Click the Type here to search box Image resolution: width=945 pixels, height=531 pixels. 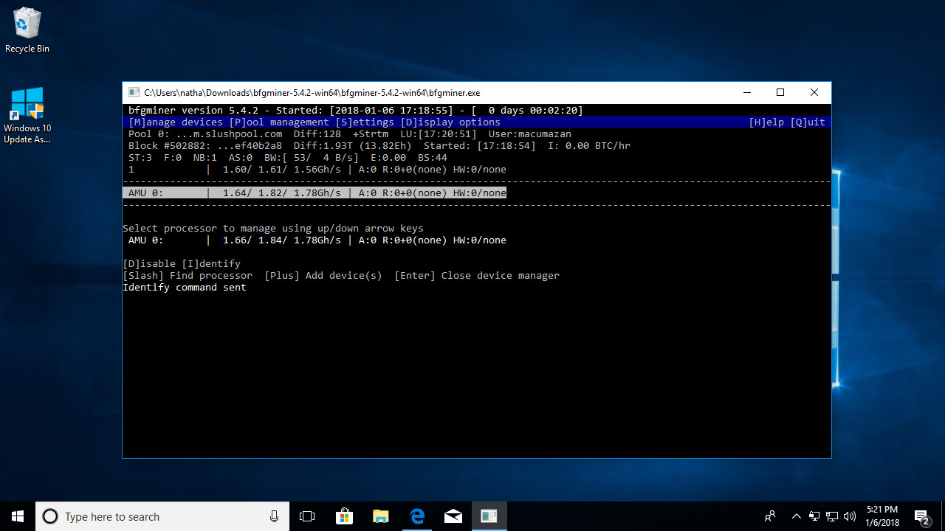[162, 516]
